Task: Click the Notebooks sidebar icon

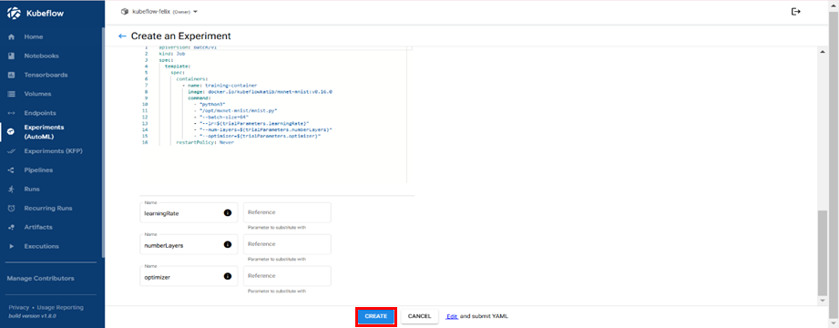Action: [x=11, y=56]
